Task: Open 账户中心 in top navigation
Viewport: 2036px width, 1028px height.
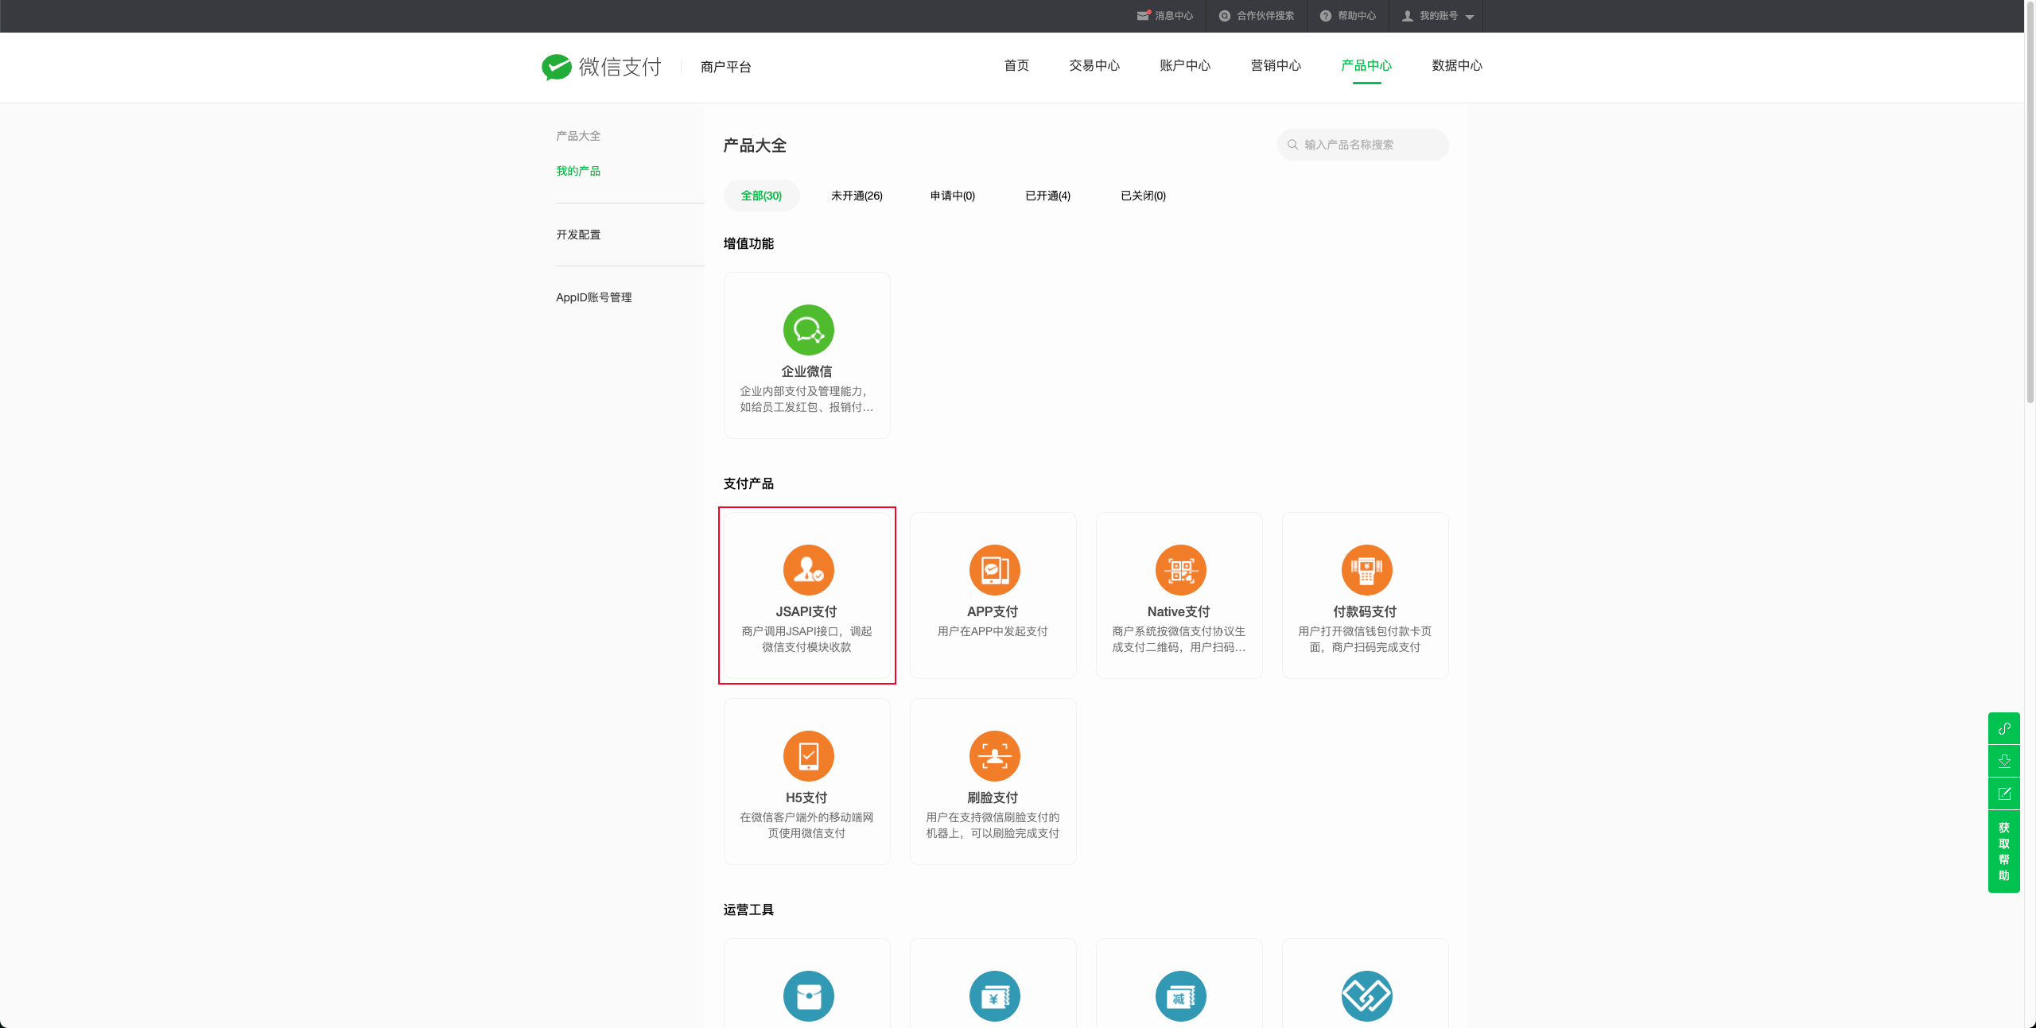Action: click(x=1185, y=65)
